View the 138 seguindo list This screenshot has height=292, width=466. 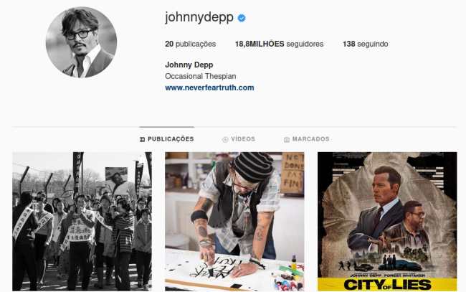click(365, 44)
